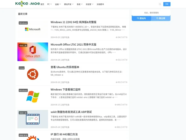Click the comment icon on sokit article

coord(121,127)
